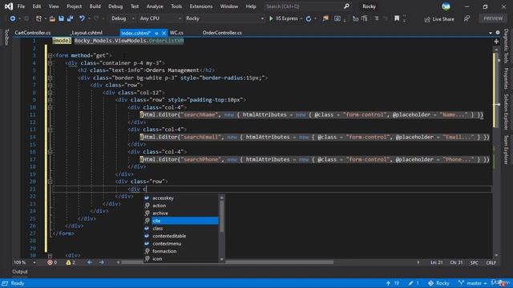Click the CRLF line ending indicator

(x=491, y=262)
